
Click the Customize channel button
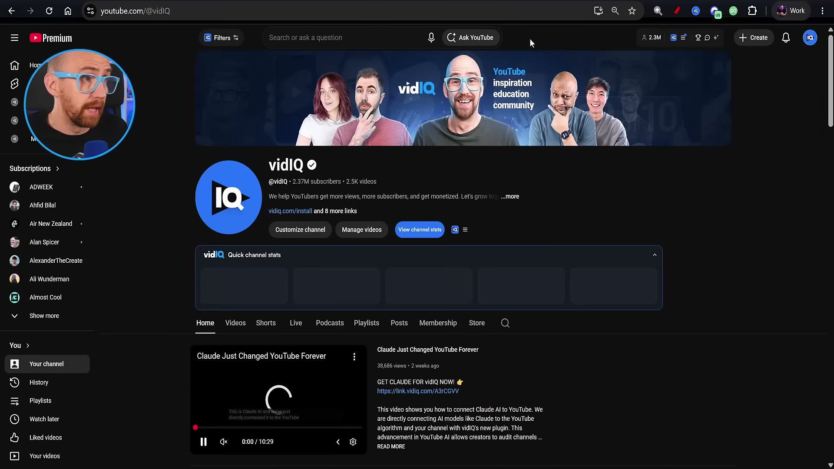pyautogui.click(x=300, y=230)
